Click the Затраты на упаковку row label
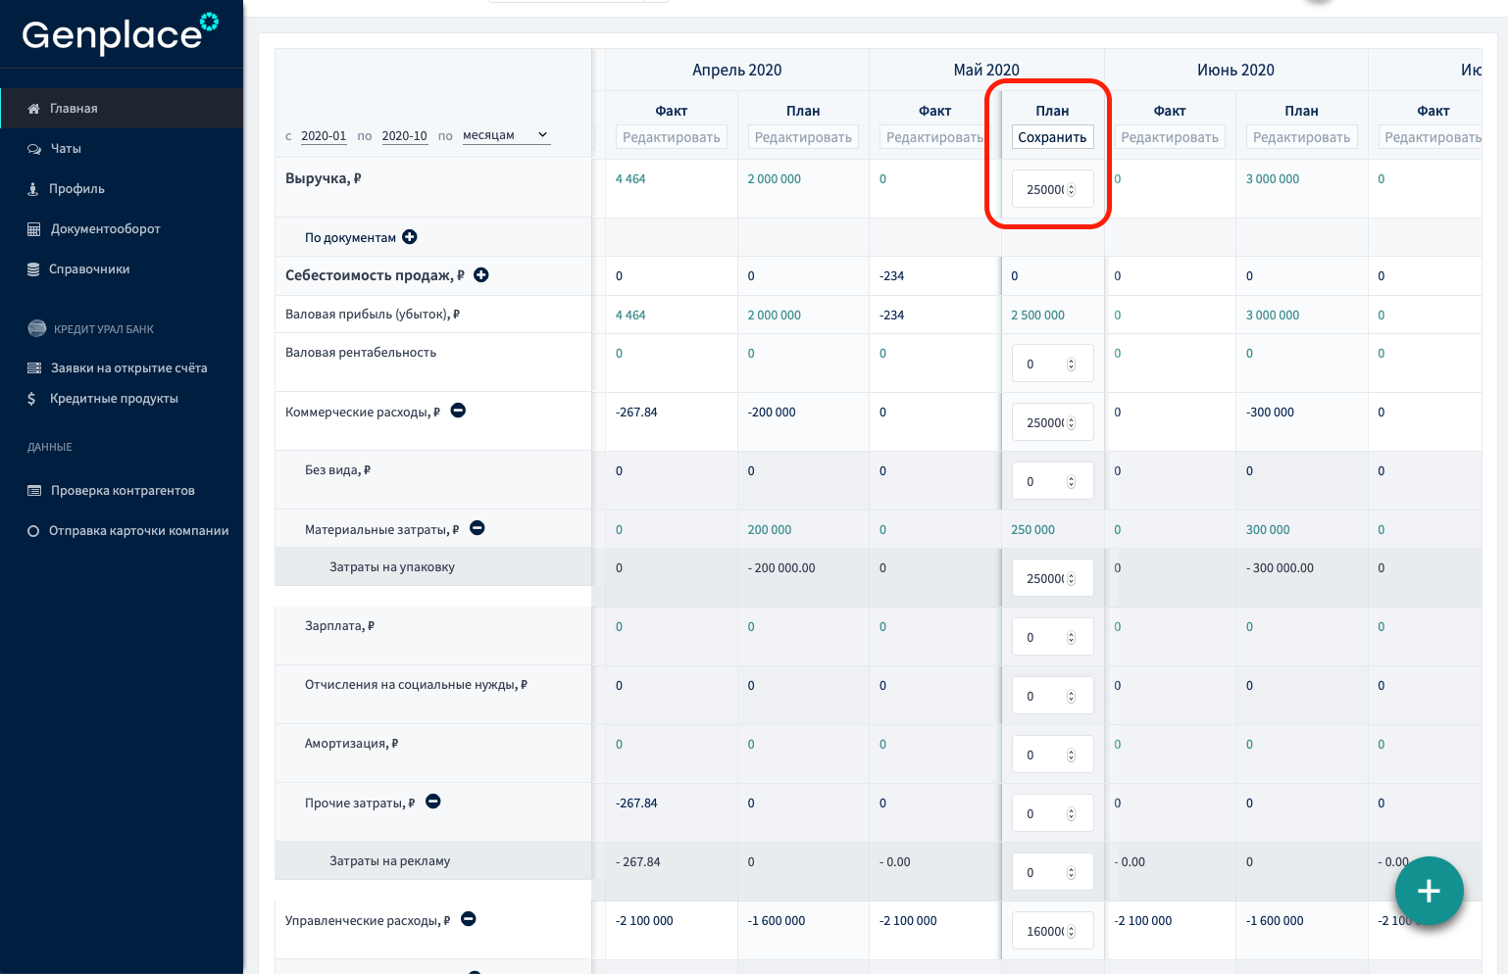 [x=392, y=567]
